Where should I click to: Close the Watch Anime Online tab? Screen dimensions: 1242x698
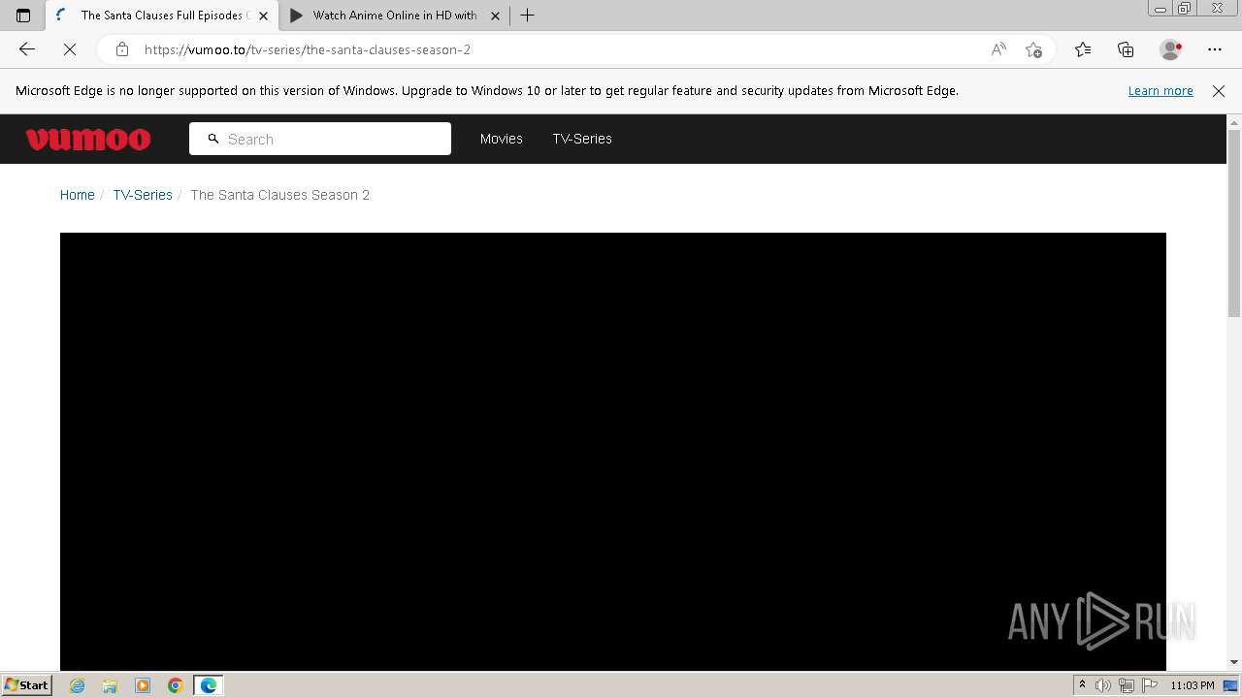click(x=495, y=16)
